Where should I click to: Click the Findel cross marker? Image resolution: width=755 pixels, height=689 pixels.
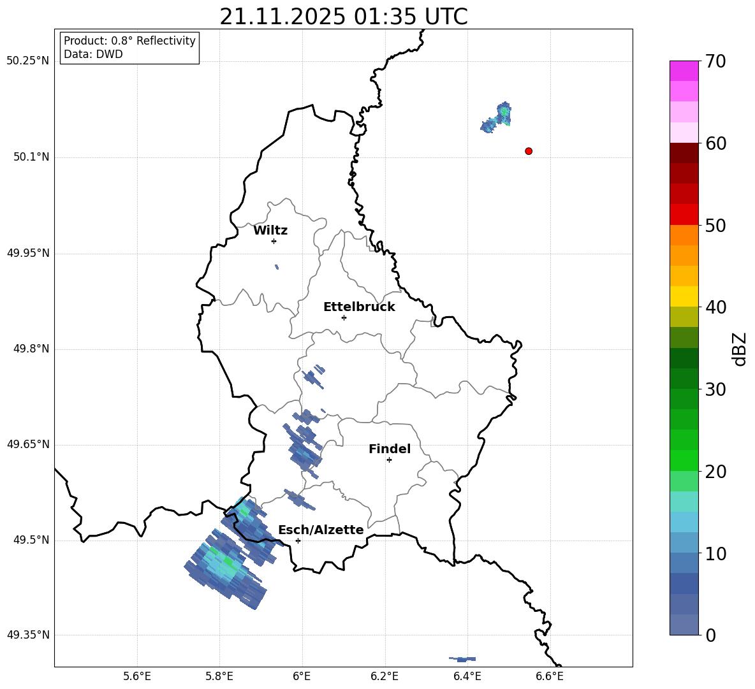click(x=389, y=460)
